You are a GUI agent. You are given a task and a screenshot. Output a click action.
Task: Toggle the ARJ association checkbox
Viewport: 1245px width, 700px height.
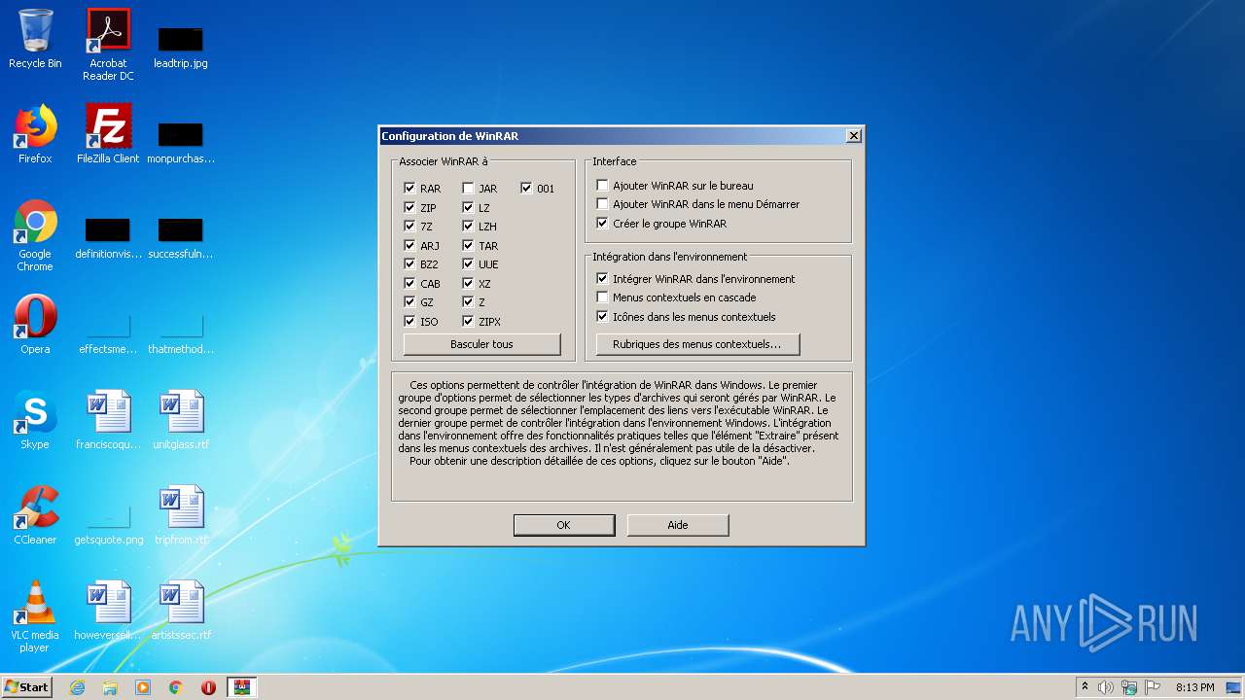pyautogui.click(x=409, y=245)
